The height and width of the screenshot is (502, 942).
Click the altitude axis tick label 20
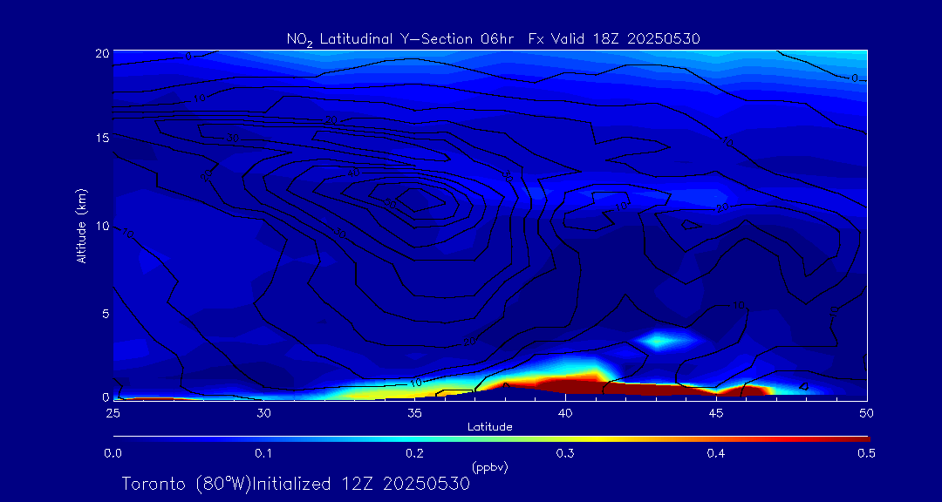click(102, 53)
